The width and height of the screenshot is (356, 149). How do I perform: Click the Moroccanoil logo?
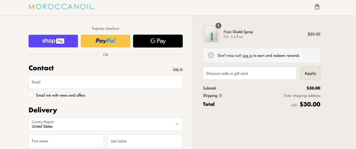coord(62,7)
